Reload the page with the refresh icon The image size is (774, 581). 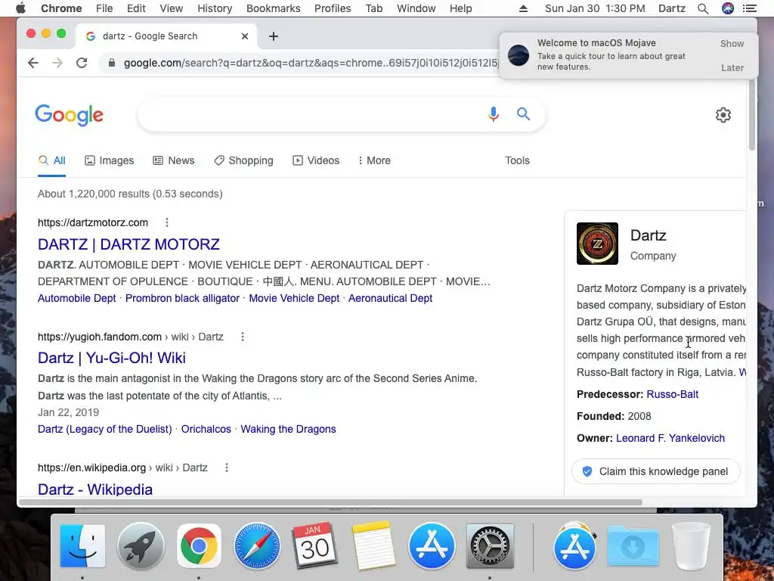[82, 63]
